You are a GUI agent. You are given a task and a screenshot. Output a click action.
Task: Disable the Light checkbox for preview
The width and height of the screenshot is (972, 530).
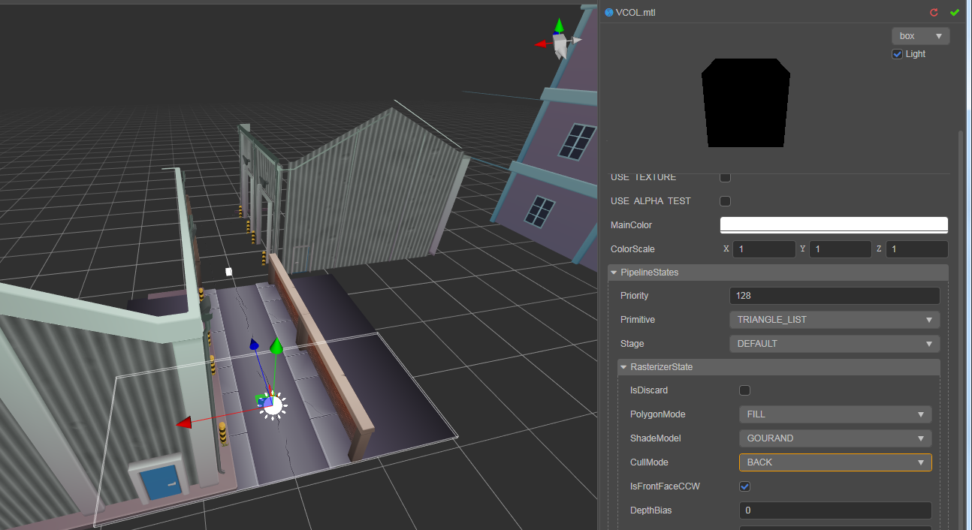(896, 54)
